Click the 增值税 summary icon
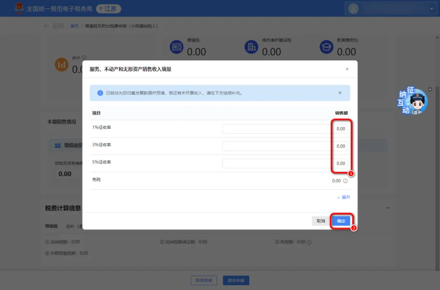Screen dimensions: 440x290 click(176, 47)
